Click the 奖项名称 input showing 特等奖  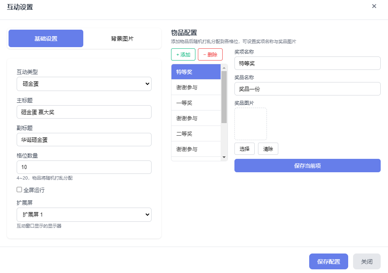tap(307, 63)
